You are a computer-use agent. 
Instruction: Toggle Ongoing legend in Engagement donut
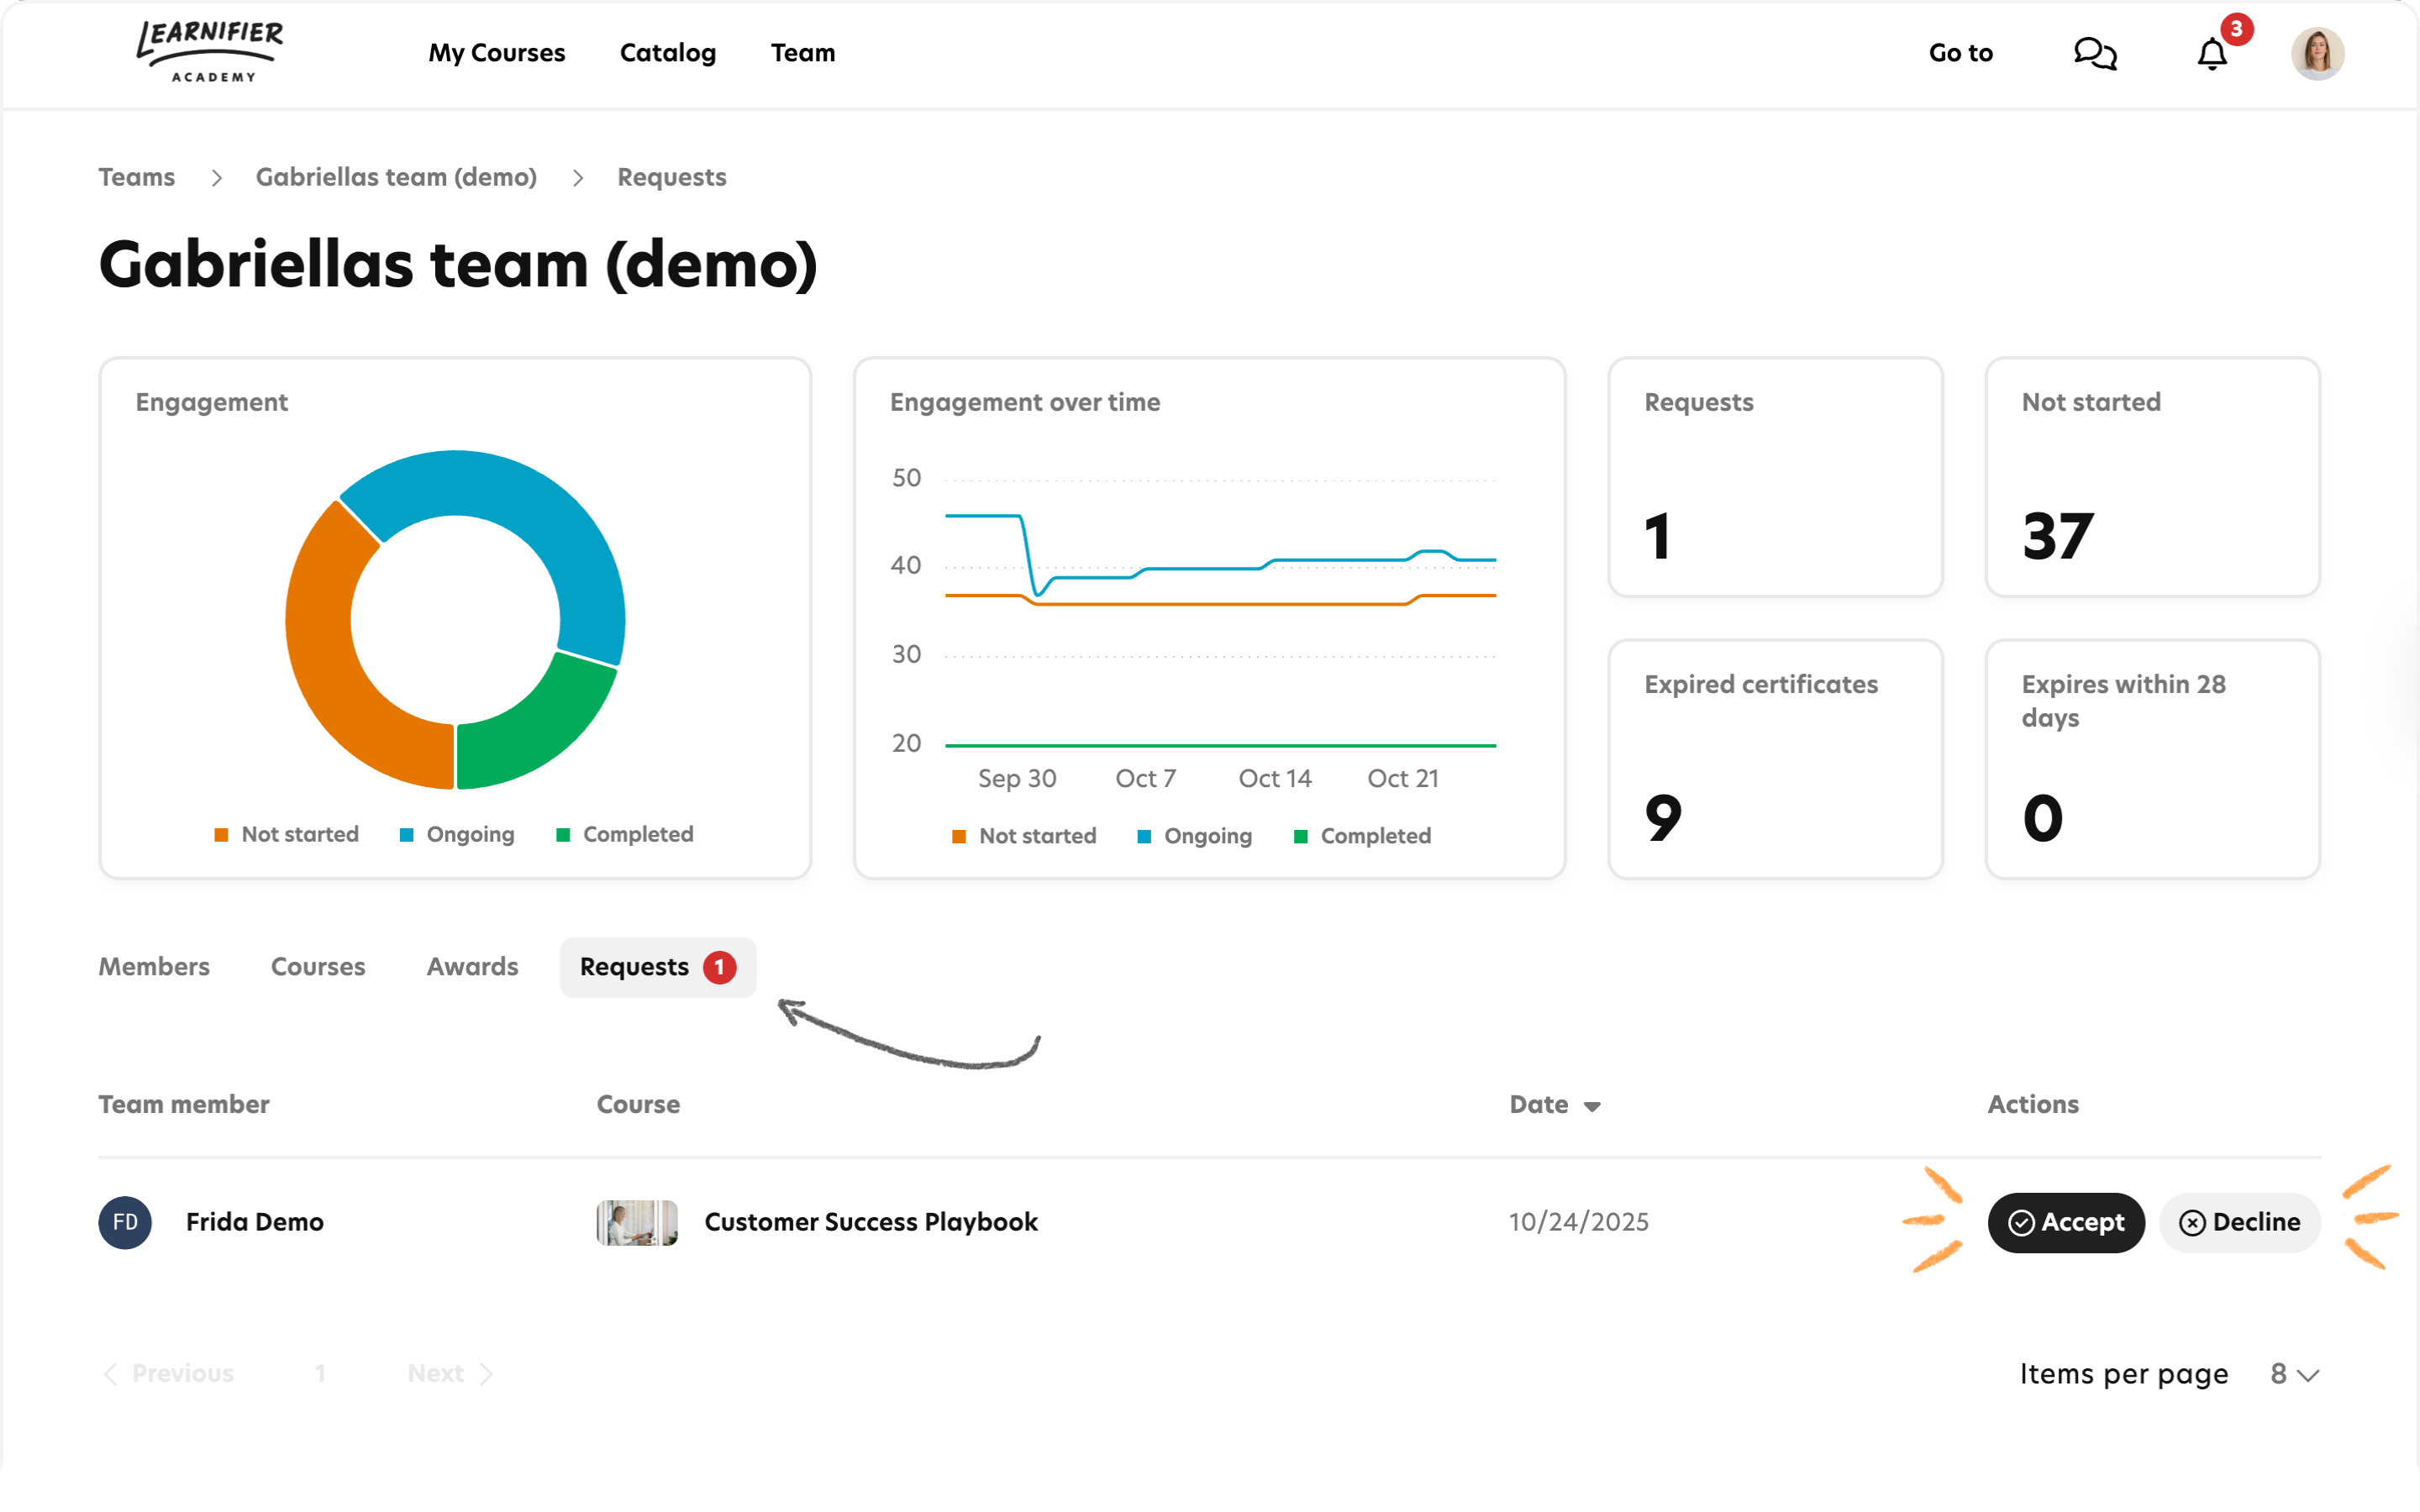click(x=457, y=834)
